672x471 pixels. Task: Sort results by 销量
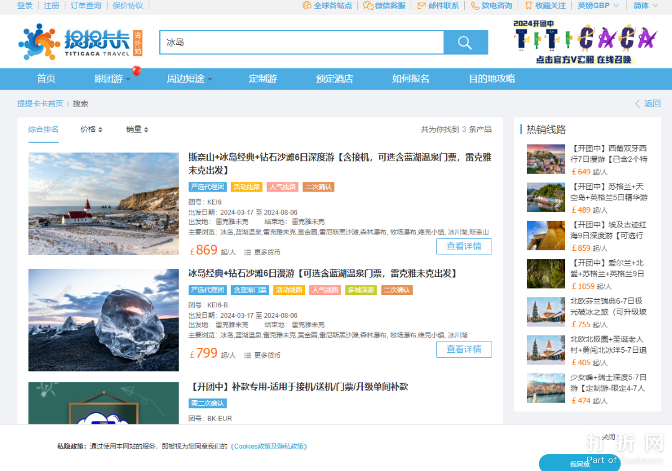click(137, 129)
